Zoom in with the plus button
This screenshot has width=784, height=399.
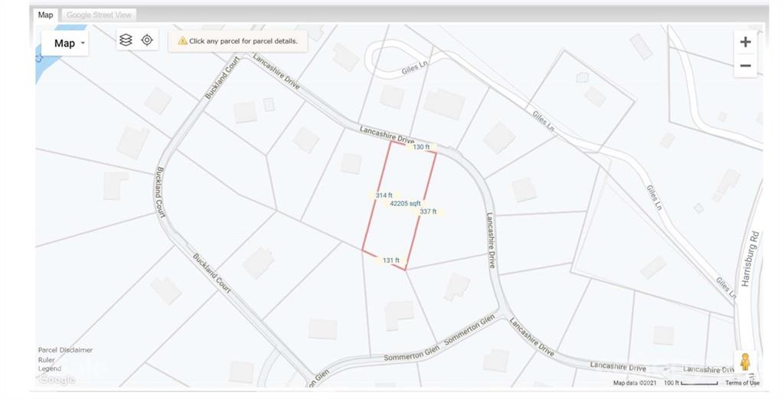pos(745,42)
